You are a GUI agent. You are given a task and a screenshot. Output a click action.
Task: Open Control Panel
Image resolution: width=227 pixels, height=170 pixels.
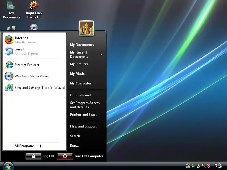80,95
